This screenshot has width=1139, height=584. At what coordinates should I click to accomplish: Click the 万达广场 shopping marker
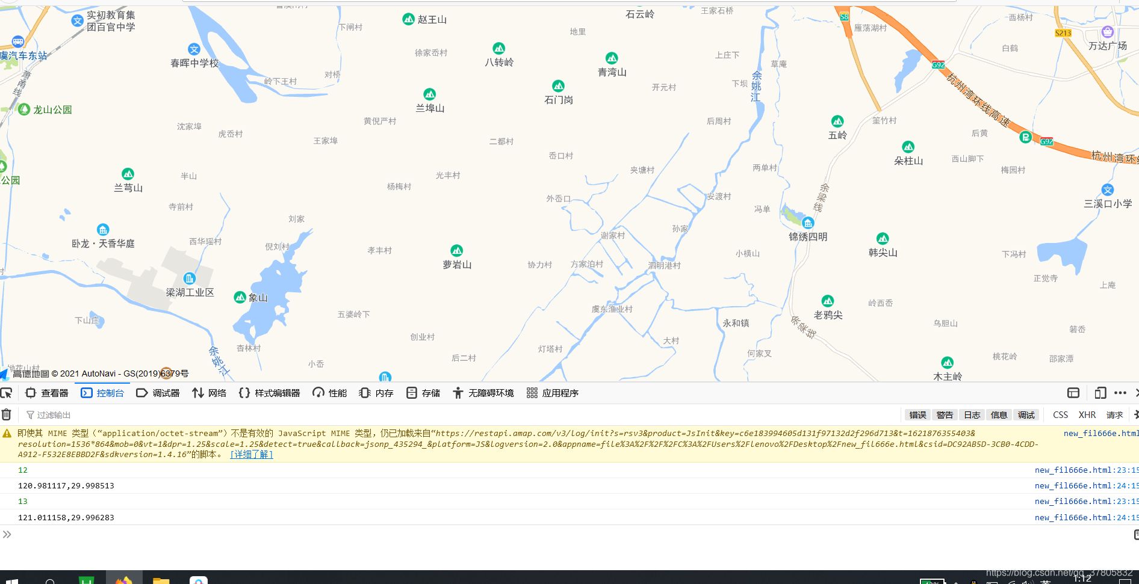(1108, 32)
